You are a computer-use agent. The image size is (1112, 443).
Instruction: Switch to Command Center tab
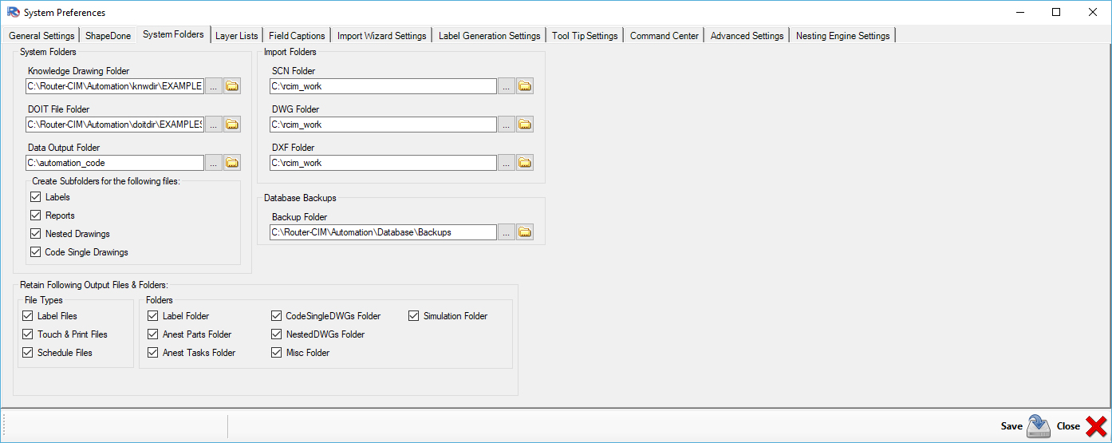point(664,36)
